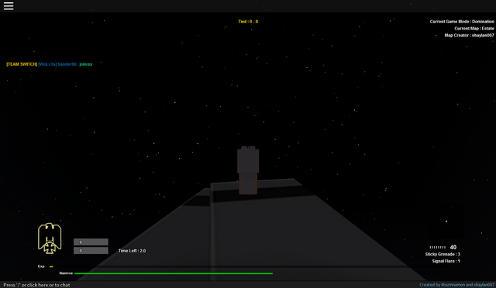
Task: Click 'Sticky Grenade : 3' label
Action: point(443,254)
